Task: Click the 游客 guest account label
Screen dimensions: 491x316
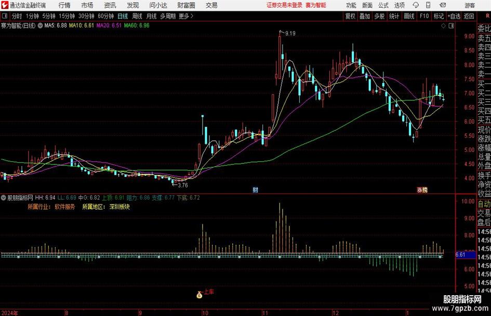Action: tap(470, 5)
